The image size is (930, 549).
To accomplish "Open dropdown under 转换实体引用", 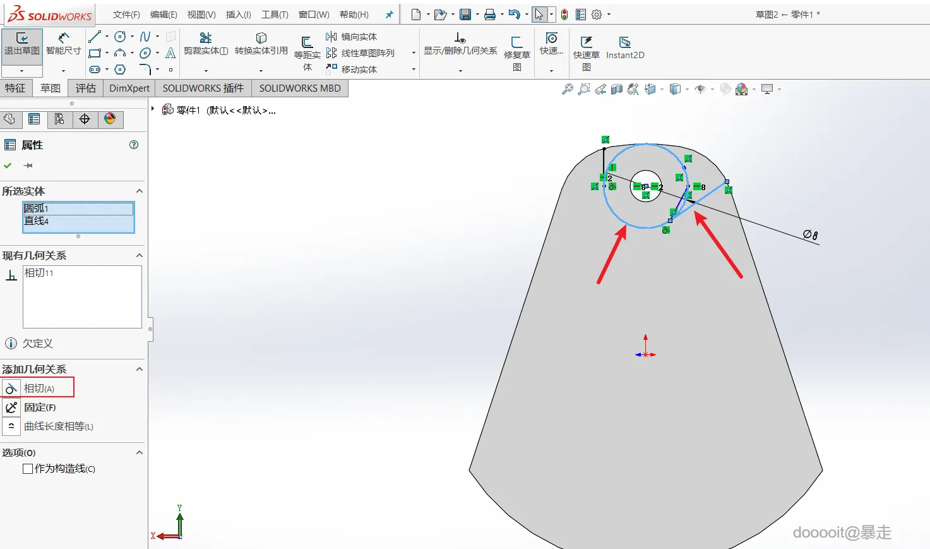I will (261, 71).
